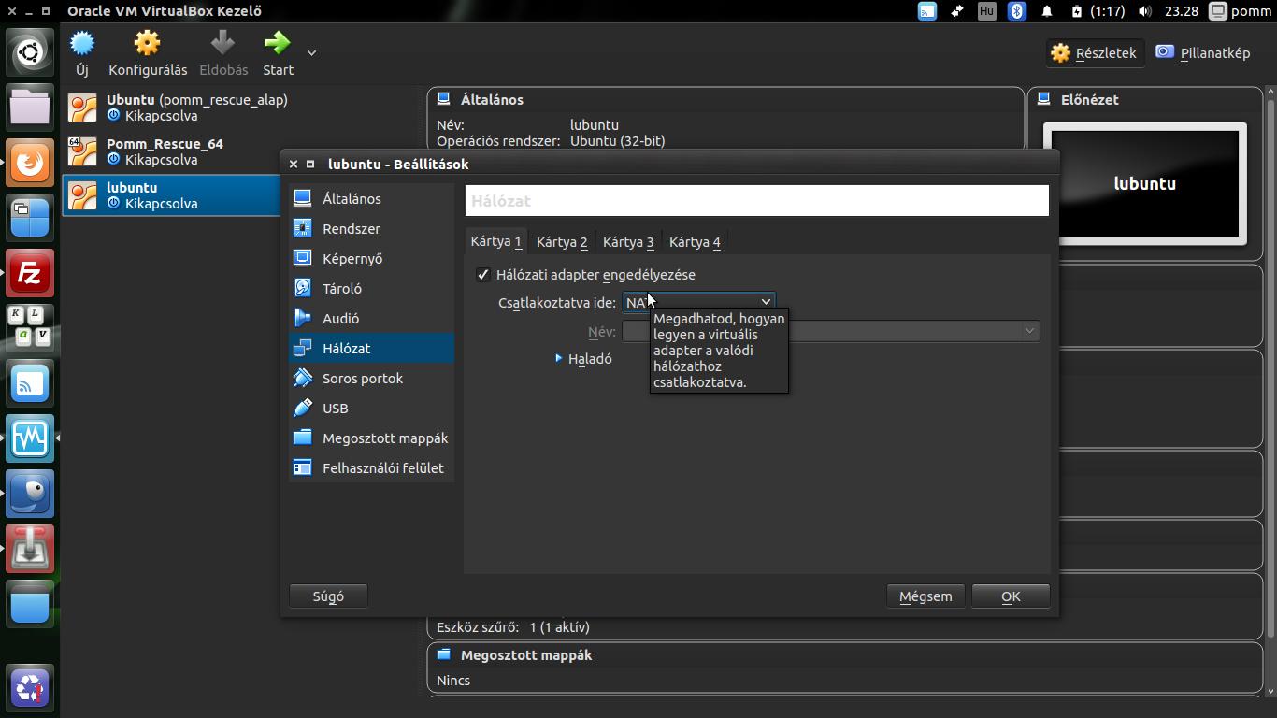Open FileZilla launcher icon
The width and height of the screenshot is (1277, 718).
coord(30,273)
